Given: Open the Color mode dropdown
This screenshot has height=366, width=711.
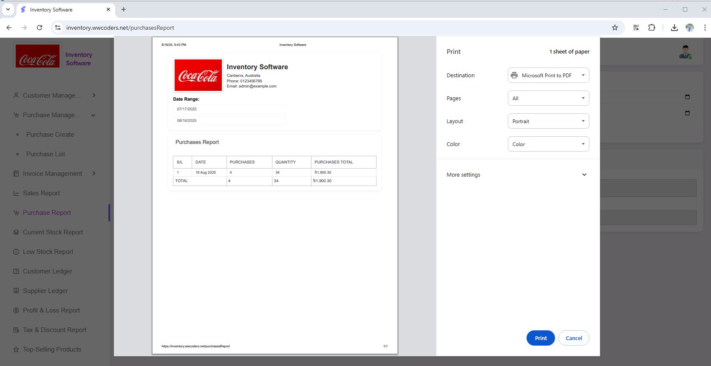Looking at the screenshot, I should pyautogui.click(x=548, y=144).
